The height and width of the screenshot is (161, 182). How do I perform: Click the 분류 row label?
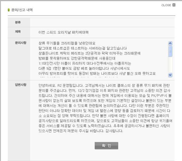click(x=18, y=22)
